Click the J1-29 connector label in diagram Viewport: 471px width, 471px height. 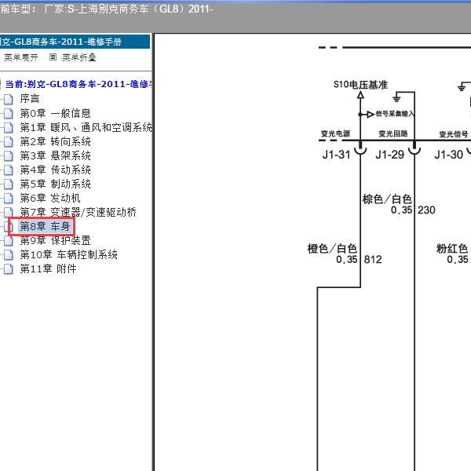click(390, 155)
